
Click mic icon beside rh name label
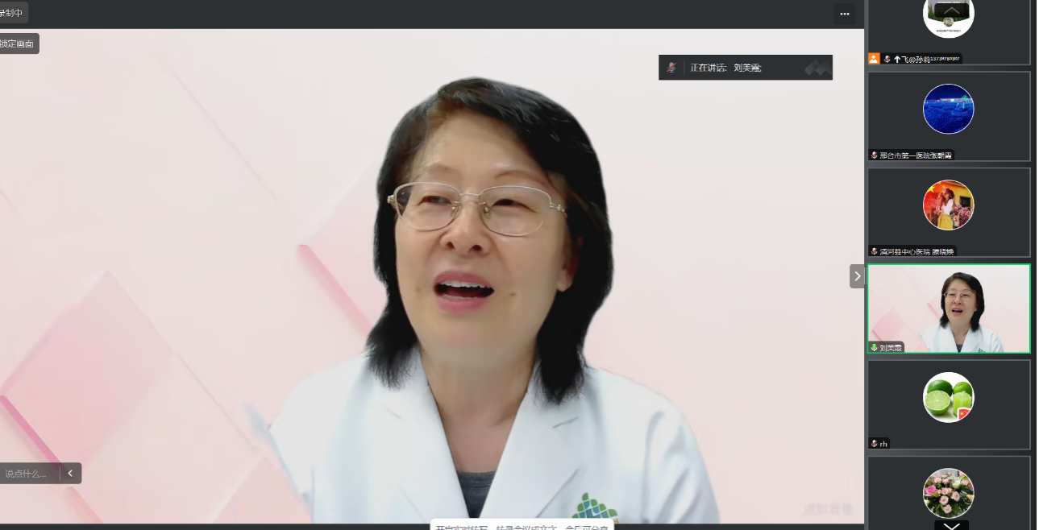pyautogui.click(x=875, y=444)
